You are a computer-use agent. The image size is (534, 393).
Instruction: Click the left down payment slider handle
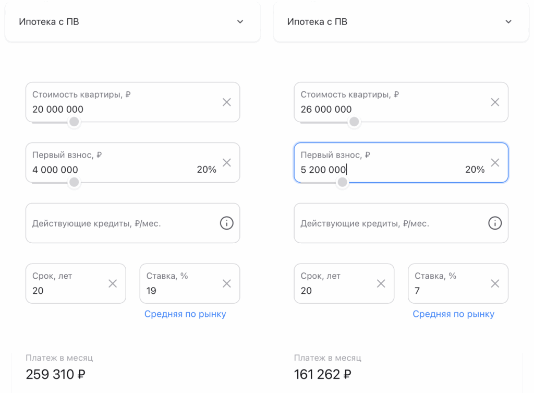coord(75,182)
